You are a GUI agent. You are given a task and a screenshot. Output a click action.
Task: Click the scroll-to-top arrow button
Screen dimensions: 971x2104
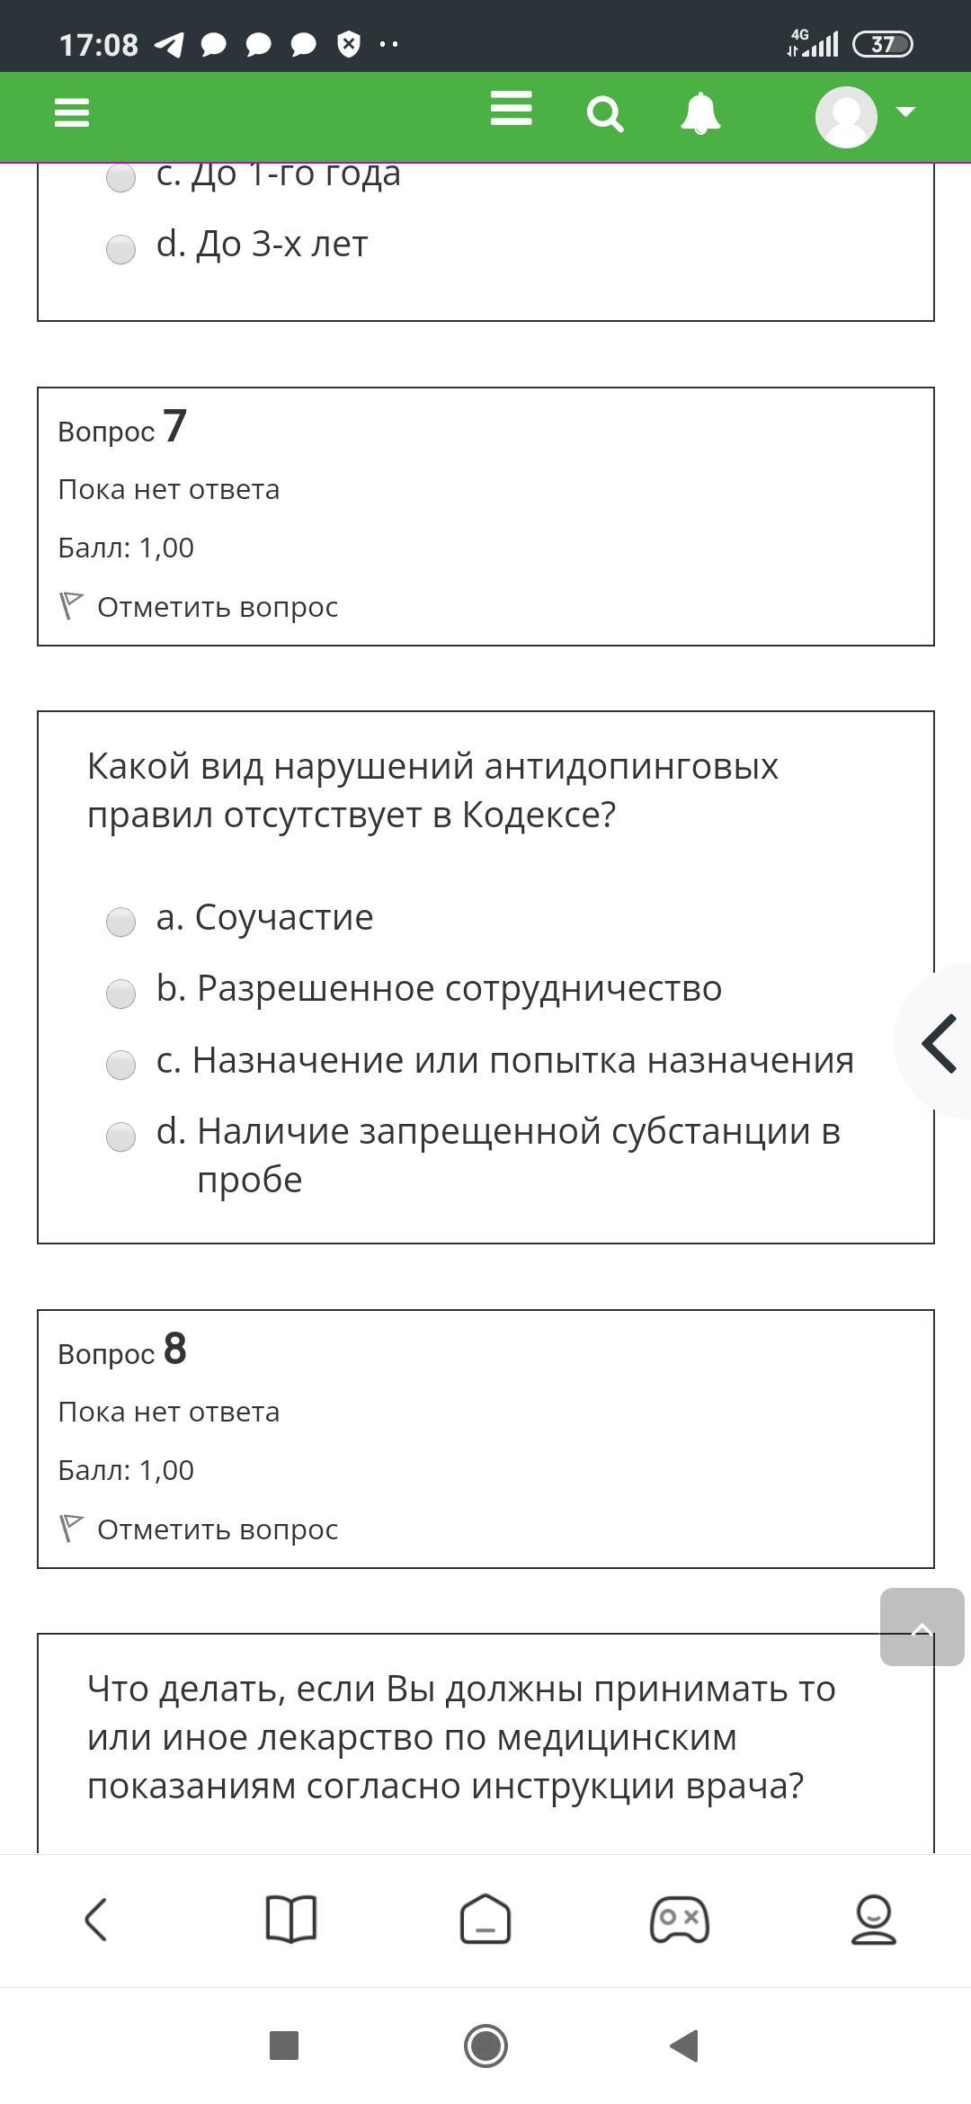click(x=922, y=1627)
